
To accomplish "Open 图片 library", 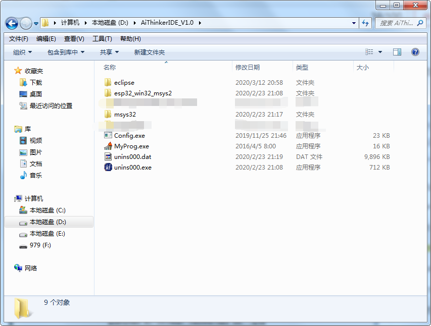I will 36,152.
